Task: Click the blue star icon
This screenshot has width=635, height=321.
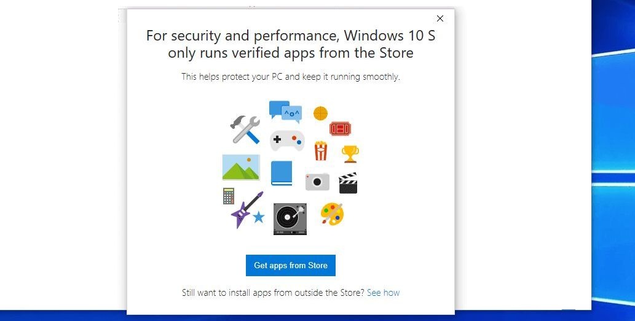Action: point(259,217)
